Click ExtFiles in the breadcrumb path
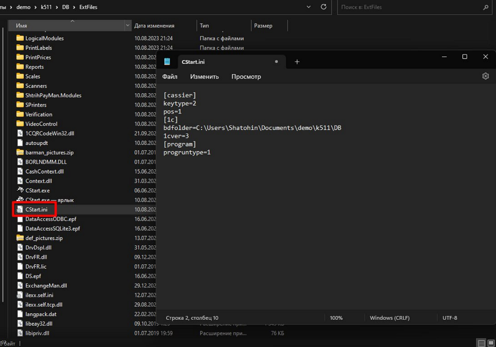The width and height of the screenshot is (496, 347). [88, 7]
